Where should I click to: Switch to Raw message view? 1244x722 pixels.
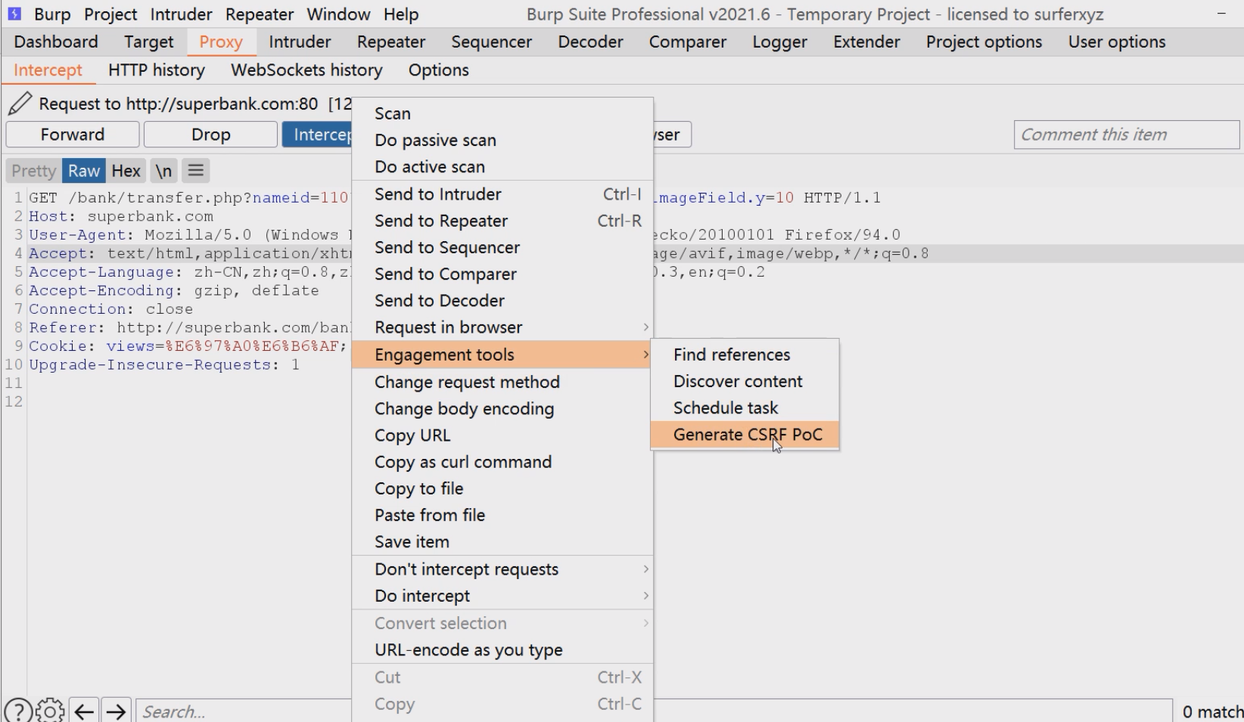tap(84, 171)
